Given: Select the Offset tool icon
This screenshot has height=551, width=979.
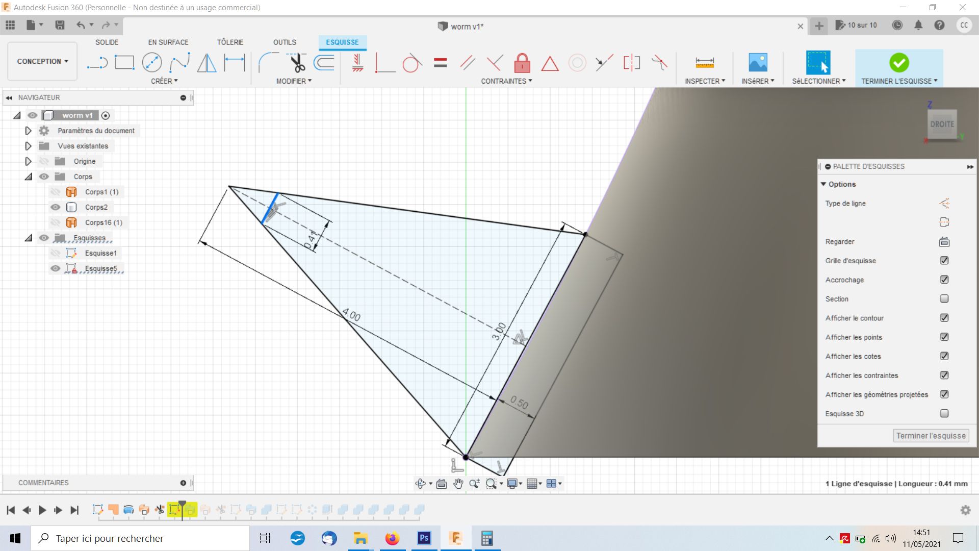Looking at the screenshot, I should [x=324, y=63].
